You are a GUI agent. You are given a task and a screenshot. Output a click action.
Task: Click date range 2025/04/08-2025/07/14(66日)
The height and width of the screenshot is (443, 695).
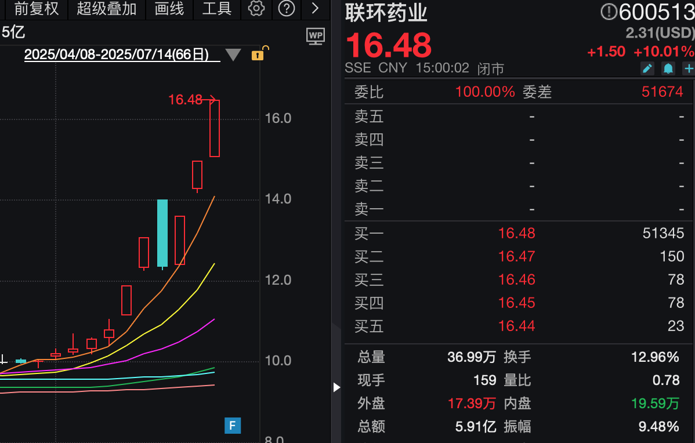(117, 55)
